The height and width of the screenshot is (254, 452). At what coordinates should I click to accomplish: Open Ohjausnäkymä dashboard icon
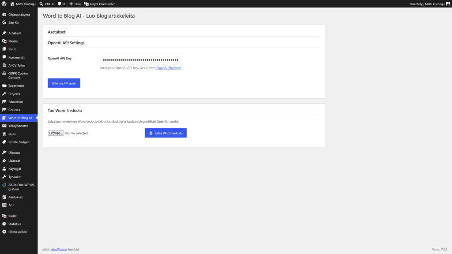[4, 15]
